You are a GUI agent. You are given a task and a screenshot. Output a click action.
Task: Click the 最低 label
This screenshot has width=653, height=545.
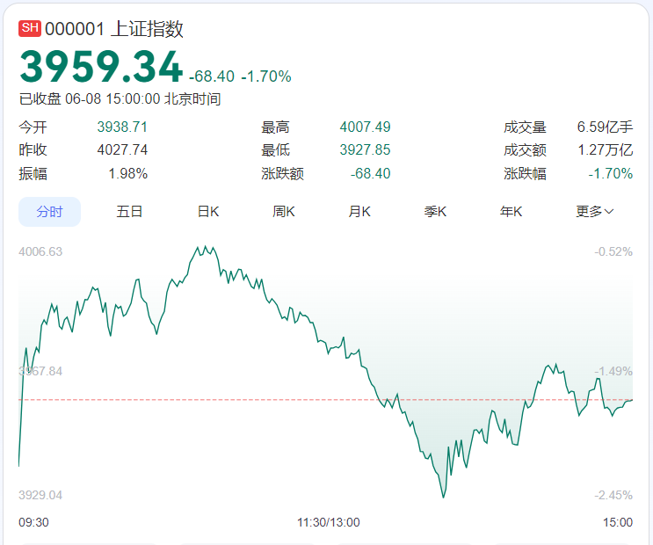pyautogui.click(x=275, y=149)
